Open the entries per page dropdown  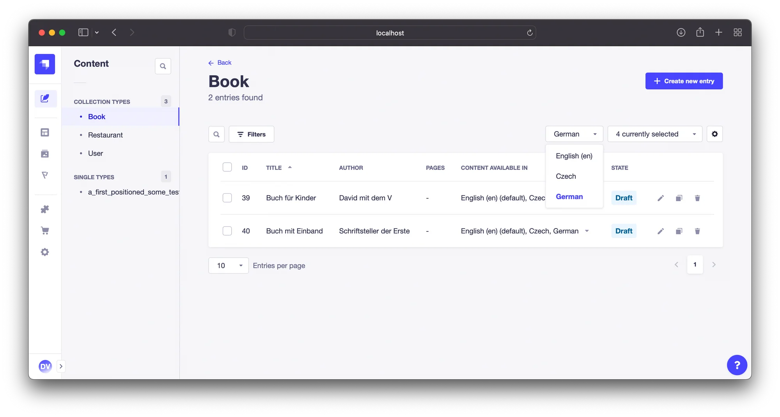tap(229, 265)
